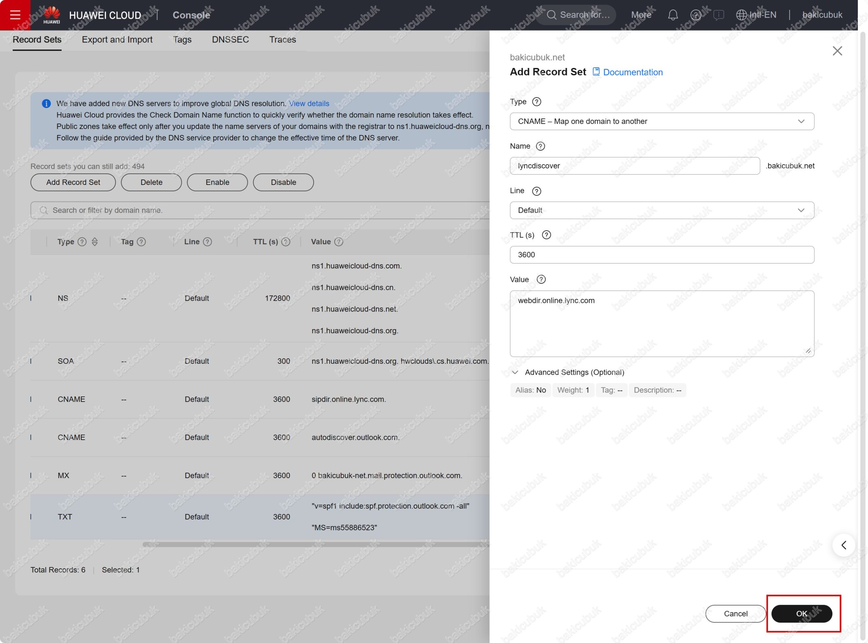The width and height of the screenshot is (868, 643).
Task: Click the Intl-EN globe language icon
Action: (x=741, y=15)
